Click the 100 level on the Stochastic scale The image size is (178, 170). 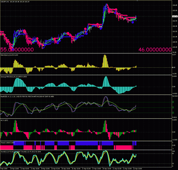point(173,151)
